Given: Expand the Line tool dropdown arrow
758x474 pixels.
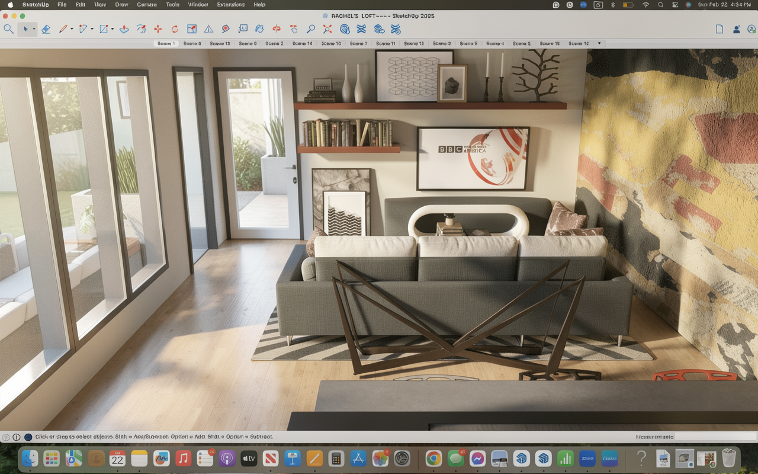Looking at the screenshot, I should [72, 29].
